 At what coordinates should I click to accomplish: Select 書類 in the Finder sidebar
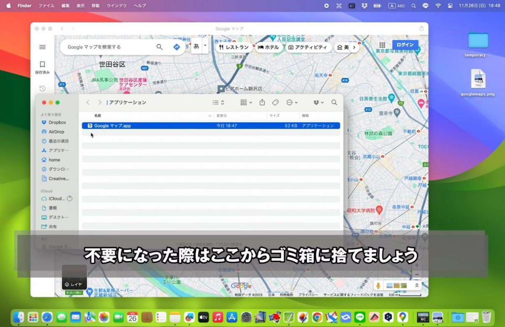pos(53,208)
